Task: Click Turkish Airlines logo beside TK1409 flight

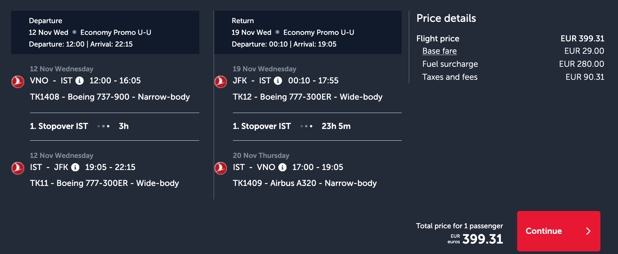Action: point(221,168)
